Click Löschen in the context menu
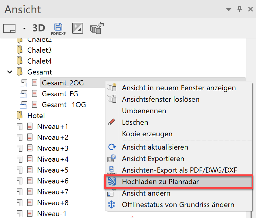The image size is (256, 218). [x=135, y=122]
